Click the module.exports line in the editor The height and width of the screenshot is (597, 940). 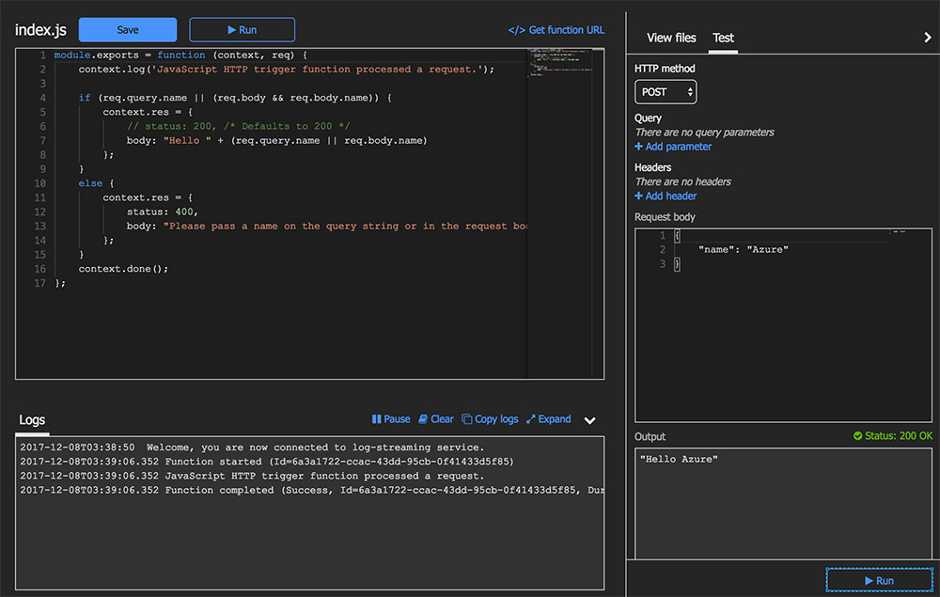[x=180, y=55]
